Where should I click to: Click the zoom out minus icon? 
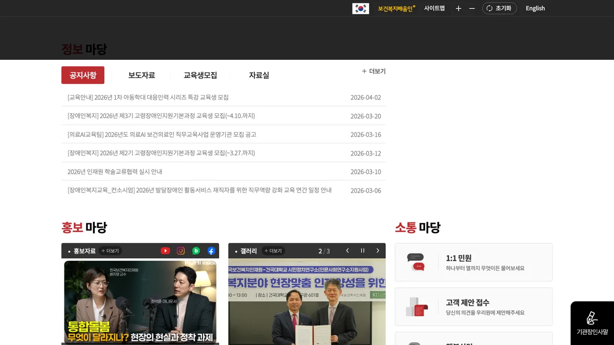472,9
